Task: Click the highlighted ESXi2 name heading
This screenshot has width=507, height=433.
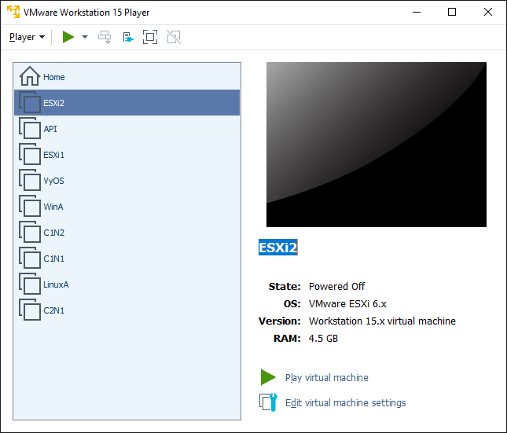Action: pos(278,248)
